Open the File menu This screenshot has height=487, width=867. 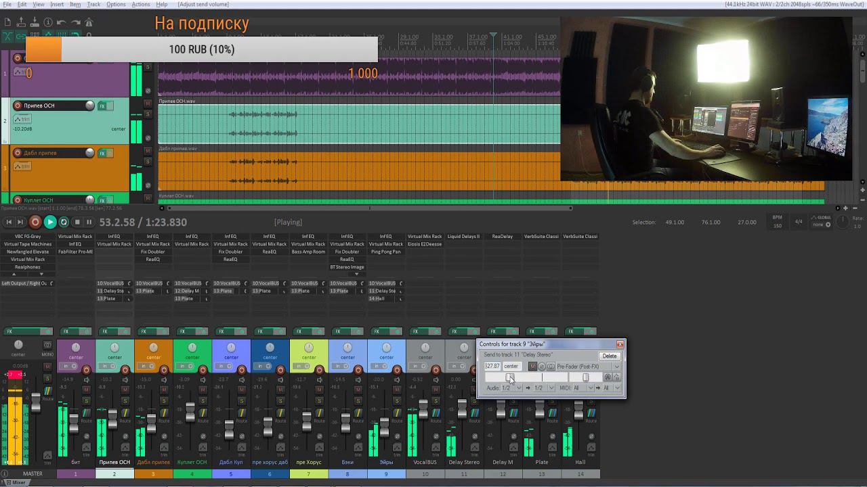(x=7, y=4)
